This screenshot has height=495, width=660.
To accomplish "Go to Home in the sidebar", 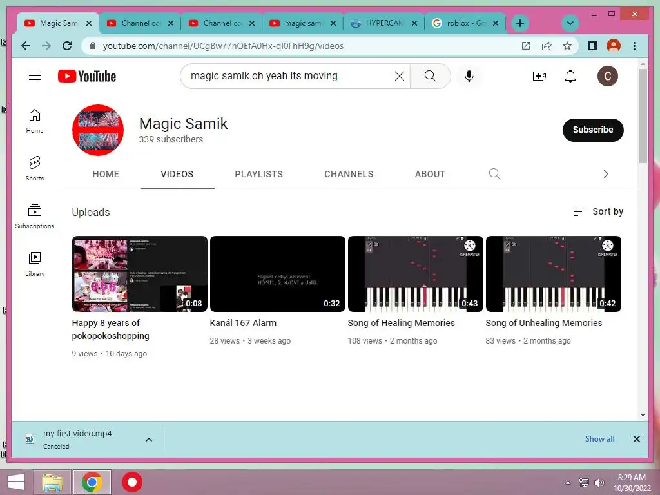I will pyautogui.click(x=35, y=121).
